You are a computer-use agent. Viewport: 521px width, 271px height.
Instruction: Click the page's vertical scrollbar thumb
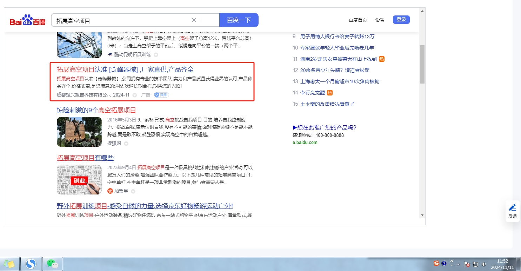pos(422,64)
